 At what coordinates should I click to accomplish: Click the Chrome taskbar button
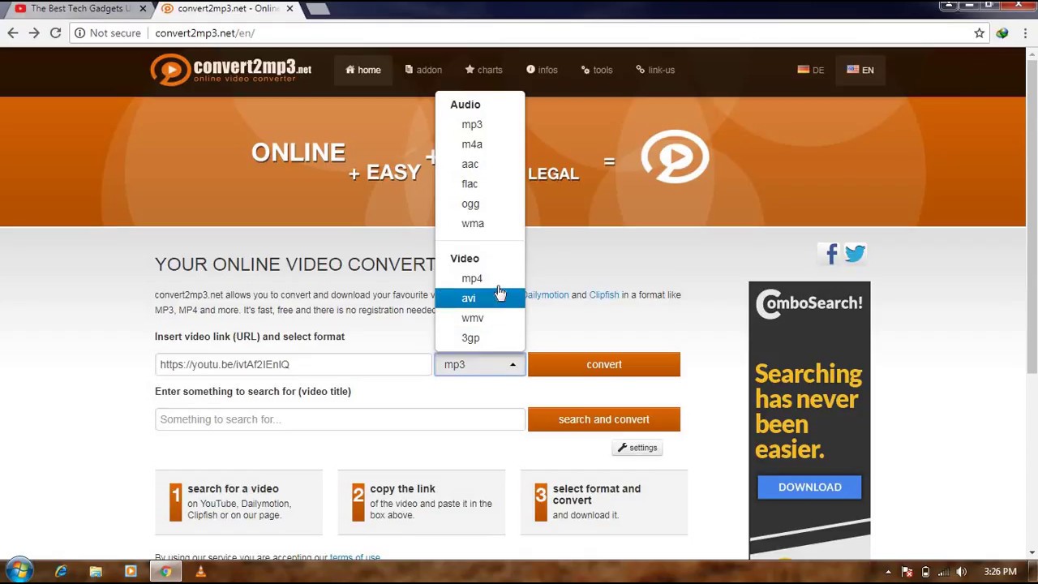coord(165,572)
